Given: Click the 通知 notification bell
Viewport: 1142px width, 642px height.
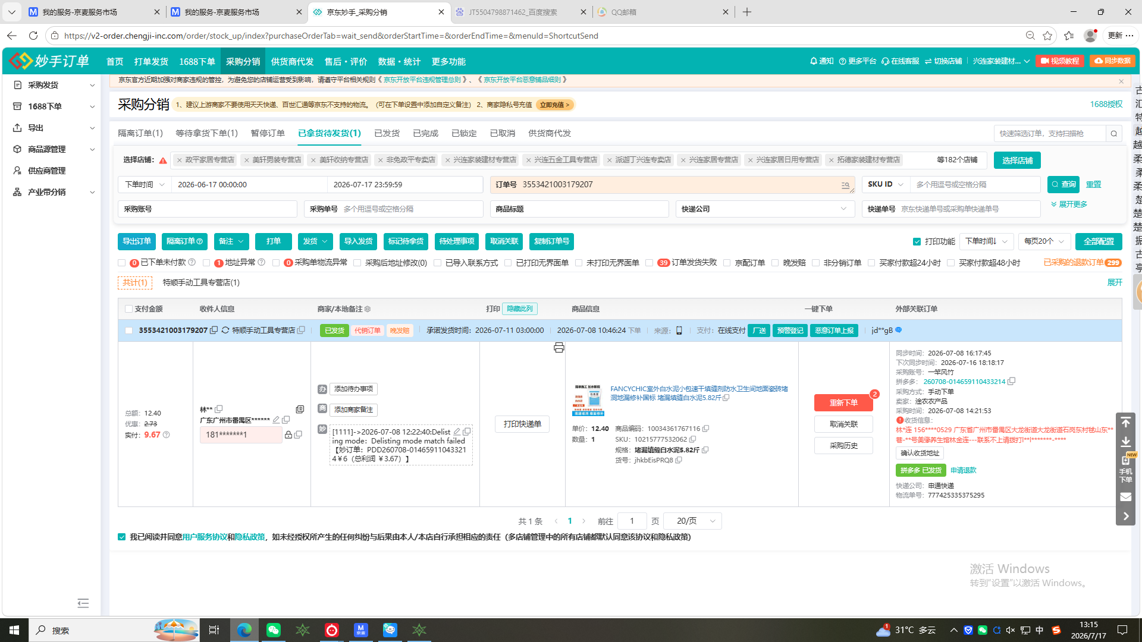Looking at the screenshot, I should (x=821, y=61).
